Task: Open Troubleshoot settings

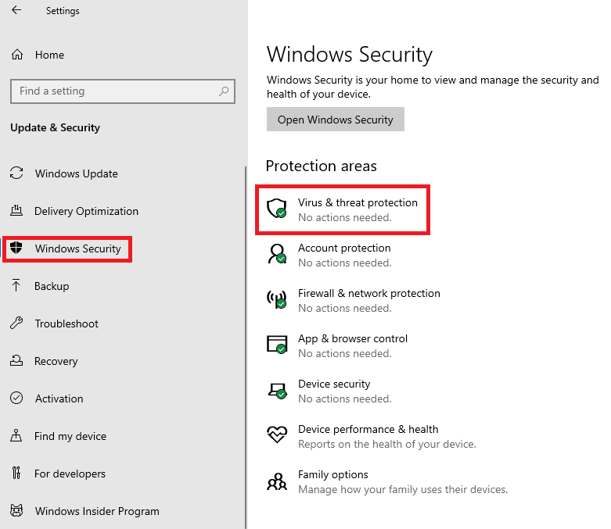Action: pyautogui.click(x=66, y=323)
